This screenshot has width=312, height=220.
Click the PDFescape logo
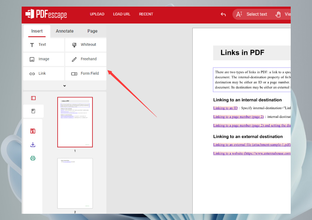pyautogui.click(x=46, y=14)
